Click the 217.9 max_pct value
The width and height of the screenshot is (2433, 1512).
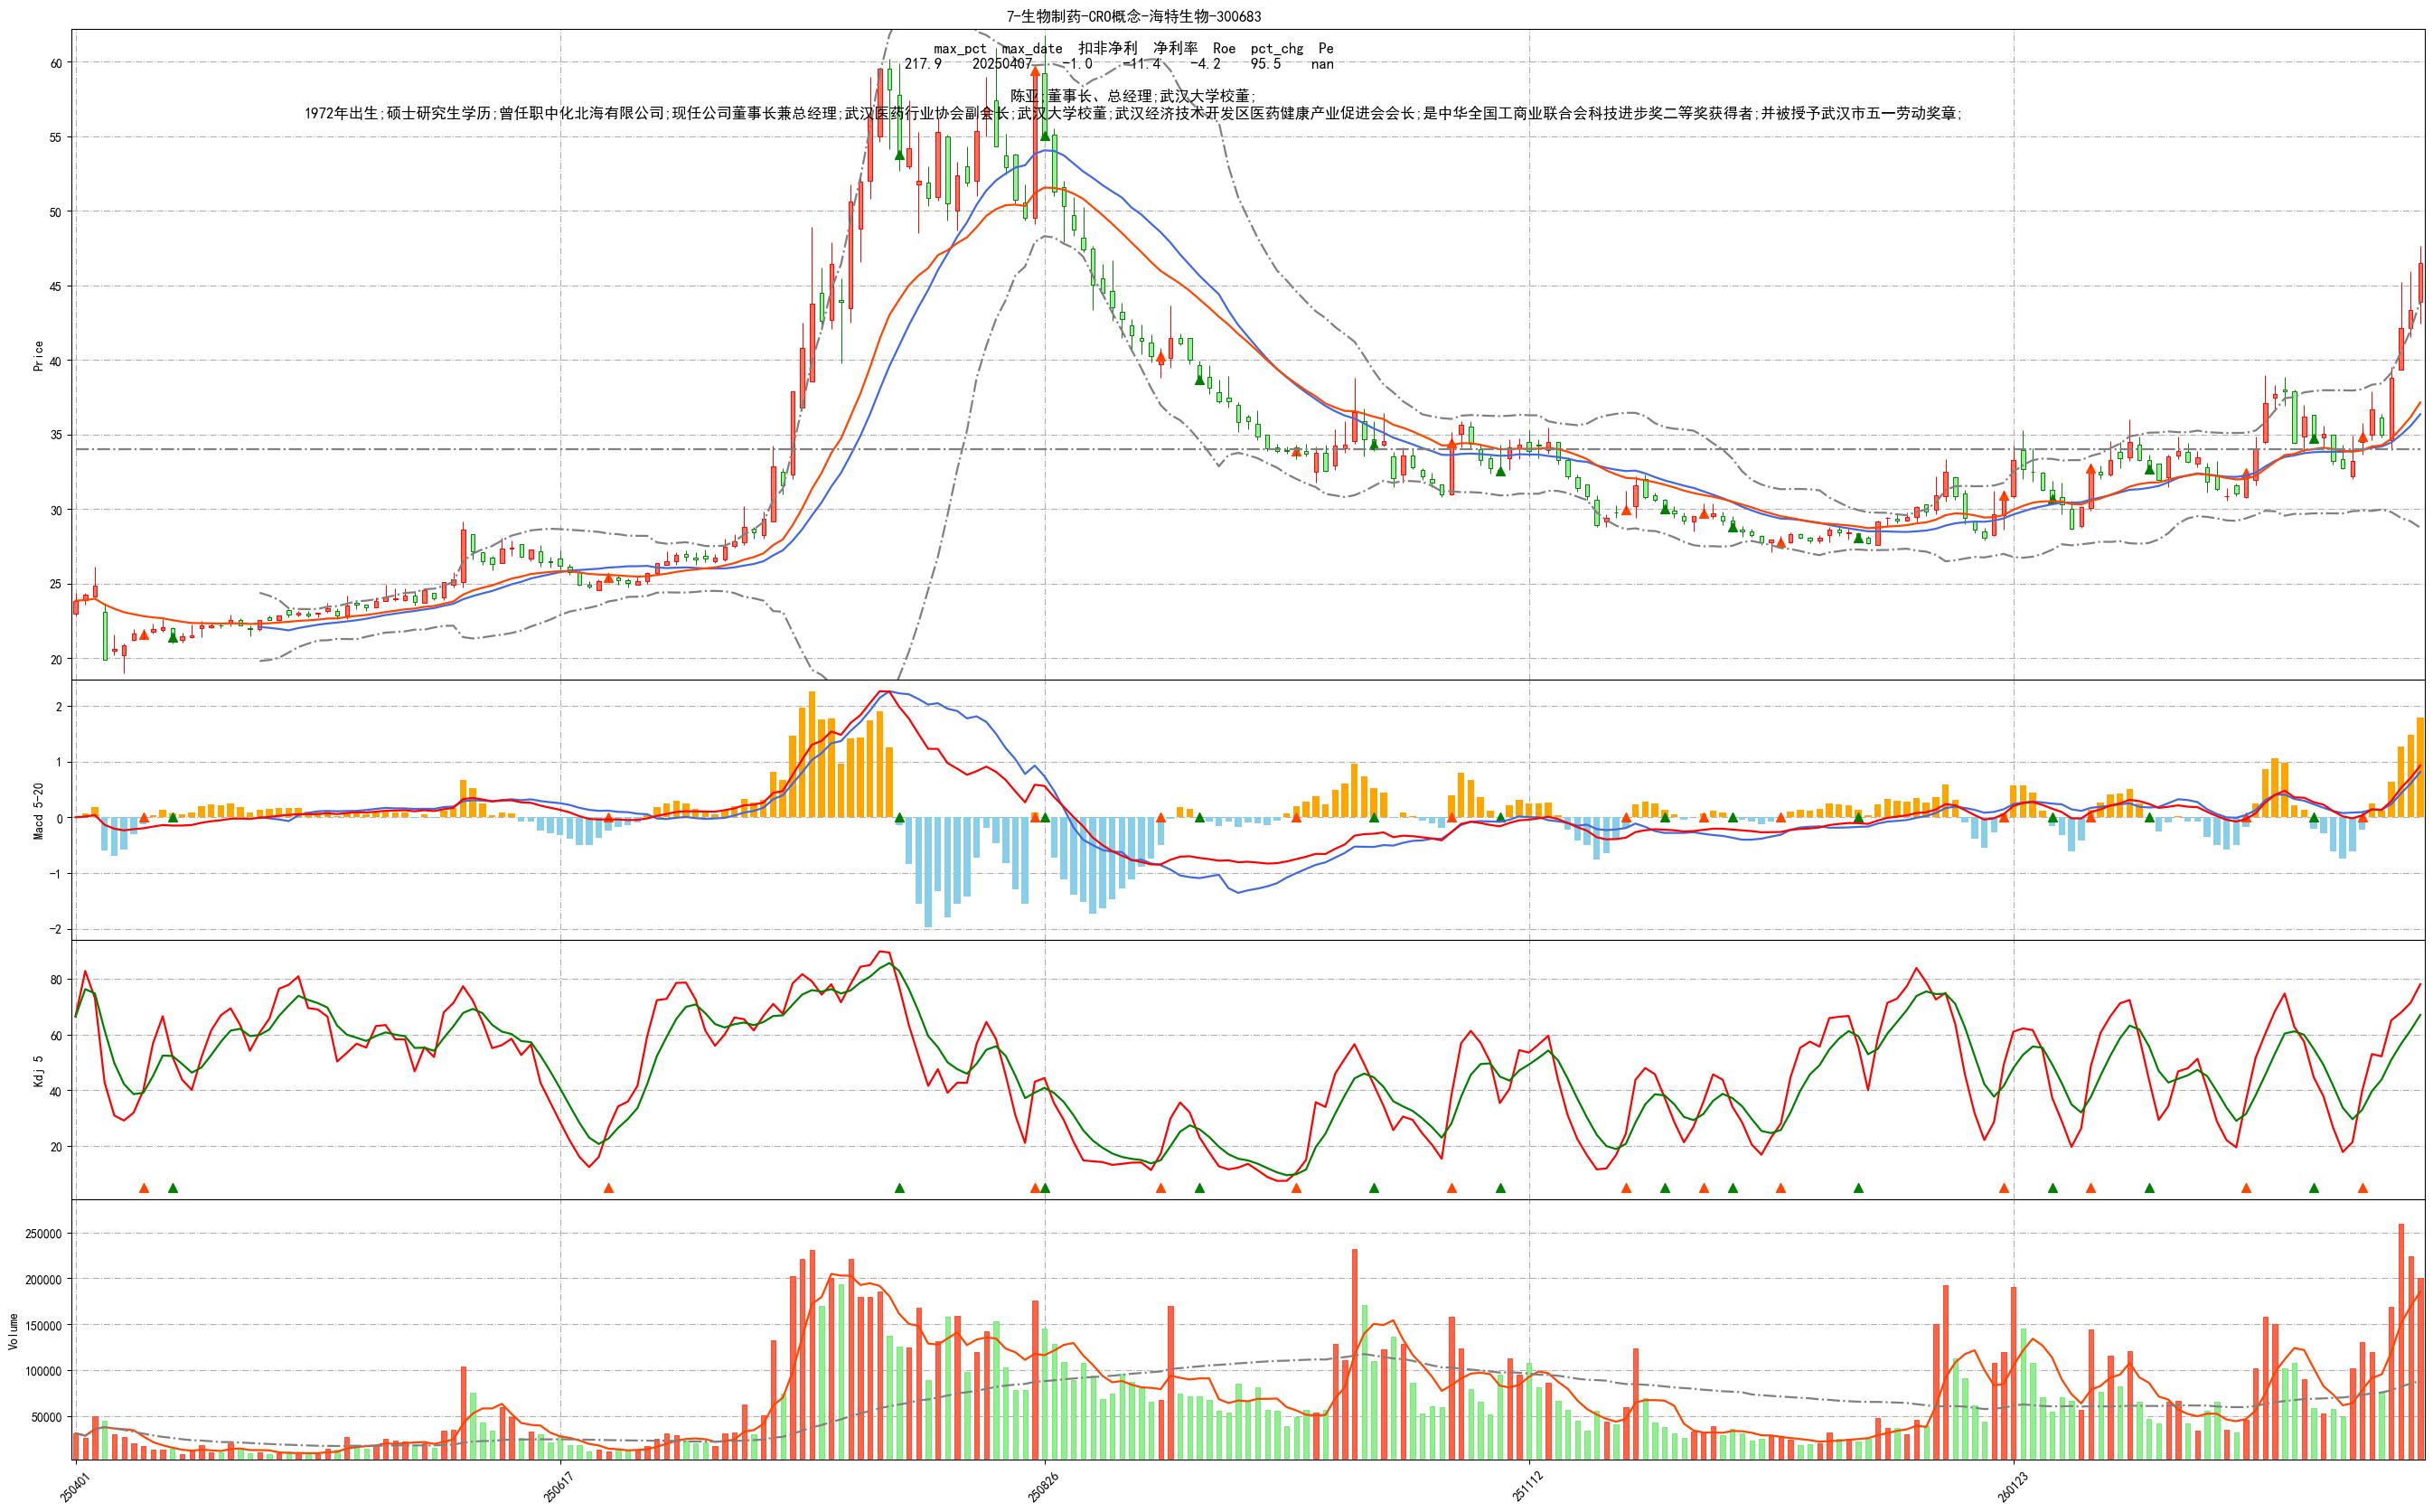pos(922,64)
